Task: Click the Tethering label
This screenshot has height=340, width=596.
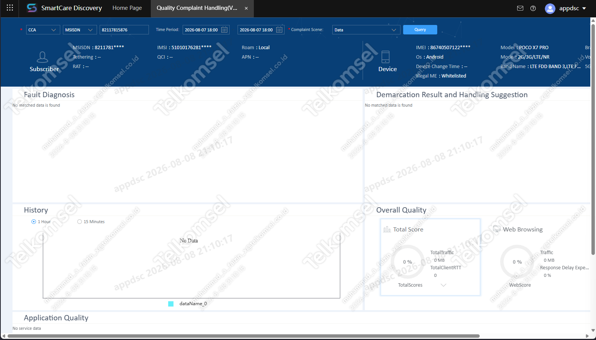Action: click(83, 57)
